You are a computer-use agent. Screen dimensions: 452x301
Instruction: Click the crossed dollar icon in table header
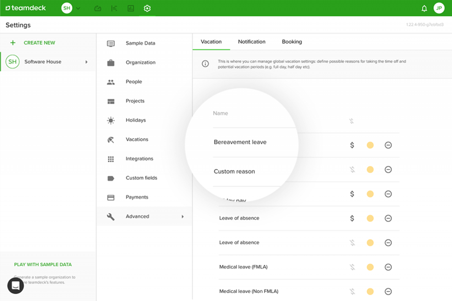(x=351, y=121)
